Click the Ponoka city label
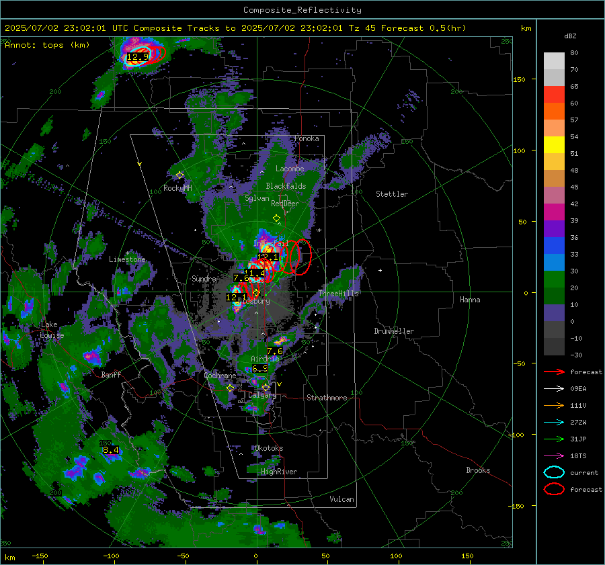 click(307, 138)
